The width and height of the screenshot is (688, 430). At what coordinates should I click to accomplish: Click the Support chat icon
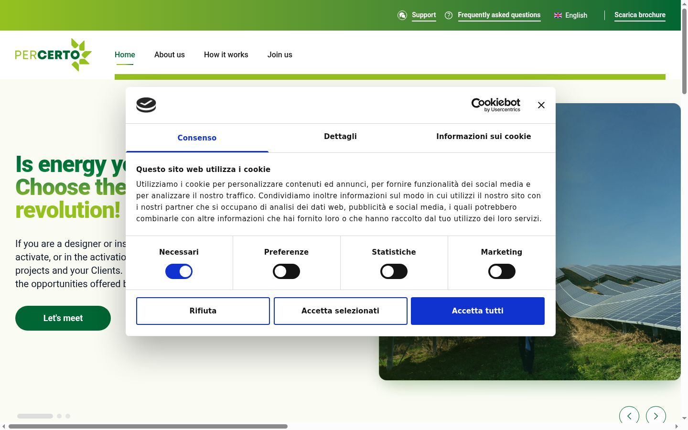pyautogui.click(x=402, y=15)
